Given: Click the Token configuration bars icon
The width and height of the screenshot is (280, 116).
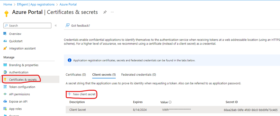Looking at the screenshot, I should (x=5, y=87).
